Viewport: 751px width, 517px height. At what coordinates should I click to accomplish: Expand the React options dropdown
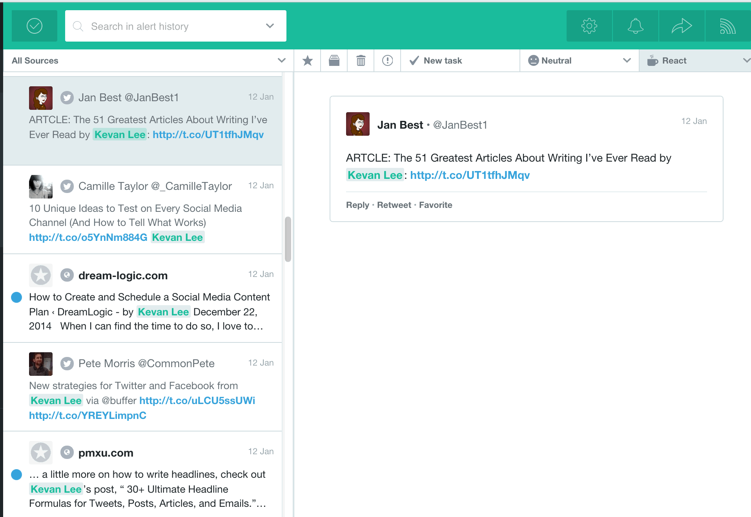pos(747,60)
